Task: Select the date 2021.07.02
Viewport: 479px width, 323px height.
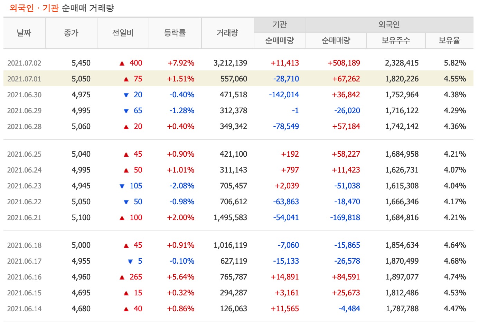Action: (x=24, y=63)
